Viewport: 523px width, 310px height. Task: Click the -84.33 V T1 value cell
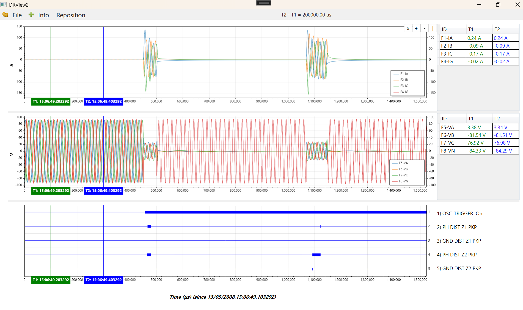(x=479, y=151)
